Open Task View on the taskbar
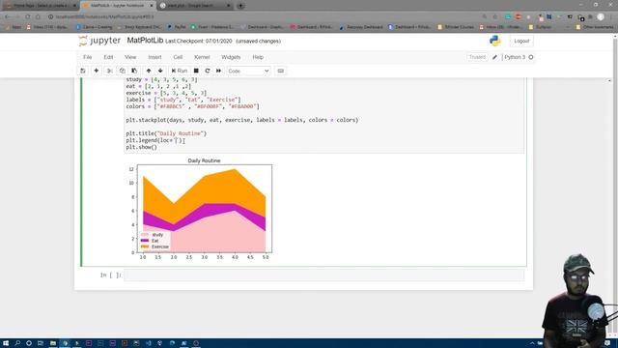The image size is (618, 348). coord(41,343)
